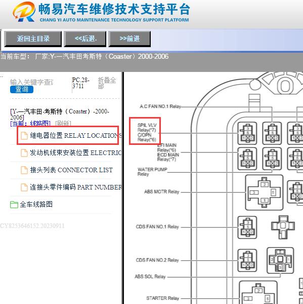Click ABS MOTR Relay label
Image resolution: width=303 pixels, height=304 pixels.
(162, 192)
